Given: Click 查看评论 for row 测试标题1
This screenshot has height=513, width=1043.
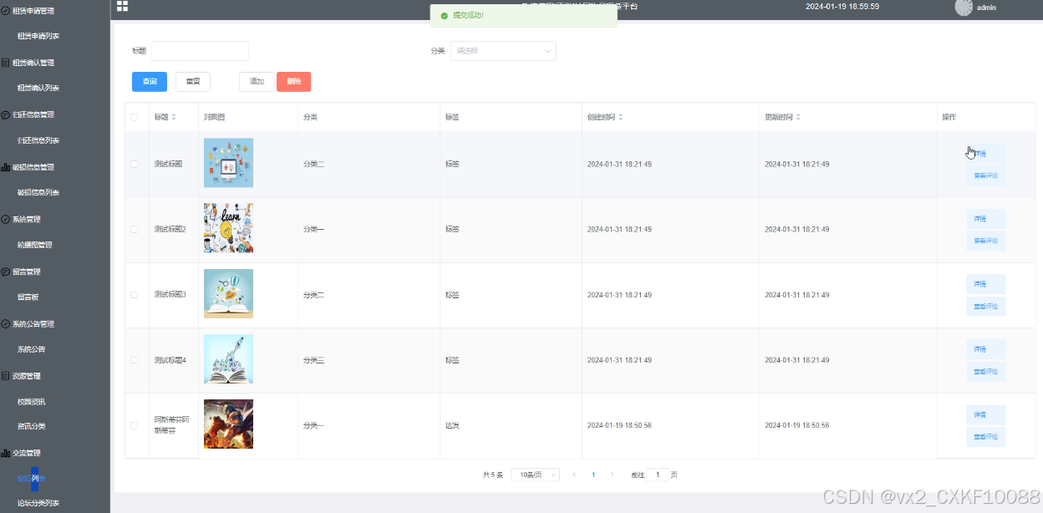Looking at the screenshot, I should tap(985, 175).
